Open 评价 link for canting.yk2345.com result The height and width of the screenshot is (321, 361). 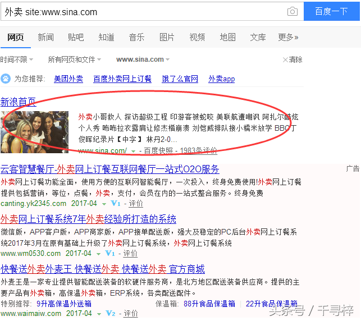click(136, 203)
